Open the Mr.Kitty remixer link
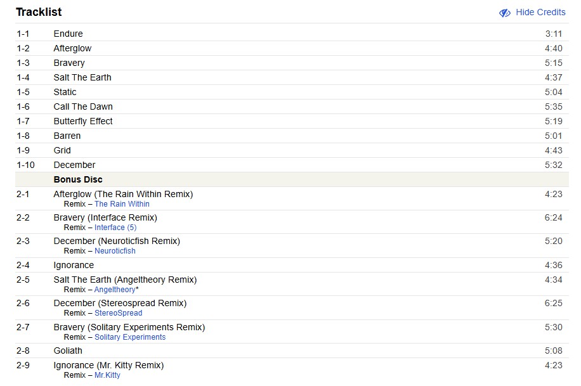 pyautogui.click(x=106, y=375)
